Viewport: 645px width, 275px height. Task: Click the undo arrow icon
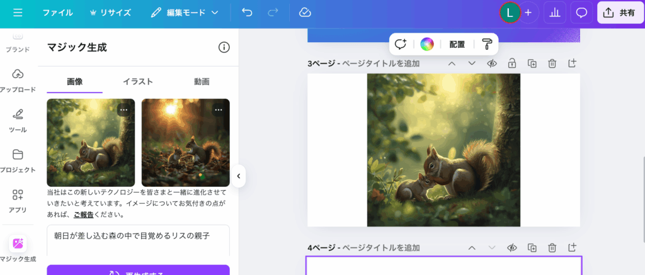247,13
